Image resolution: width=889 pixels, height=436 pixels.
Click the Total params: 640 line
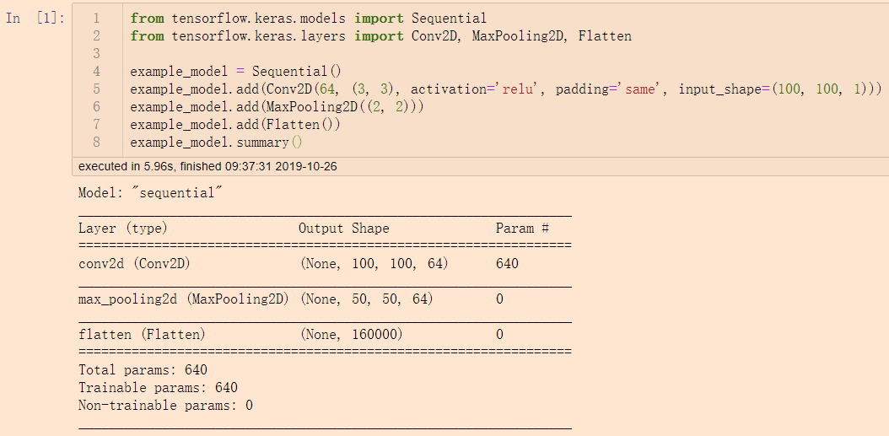pos(143,370)
